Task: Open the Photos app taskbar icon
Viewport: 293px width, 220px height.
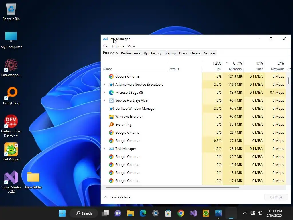Action: [218, 213]
